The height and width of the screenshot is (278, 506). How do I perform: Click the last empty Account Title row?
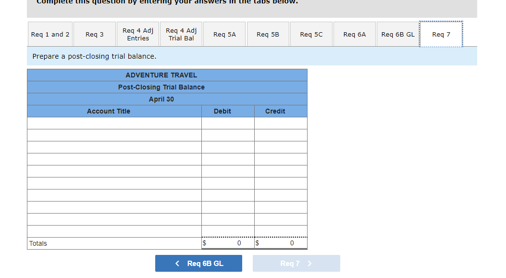114,231
